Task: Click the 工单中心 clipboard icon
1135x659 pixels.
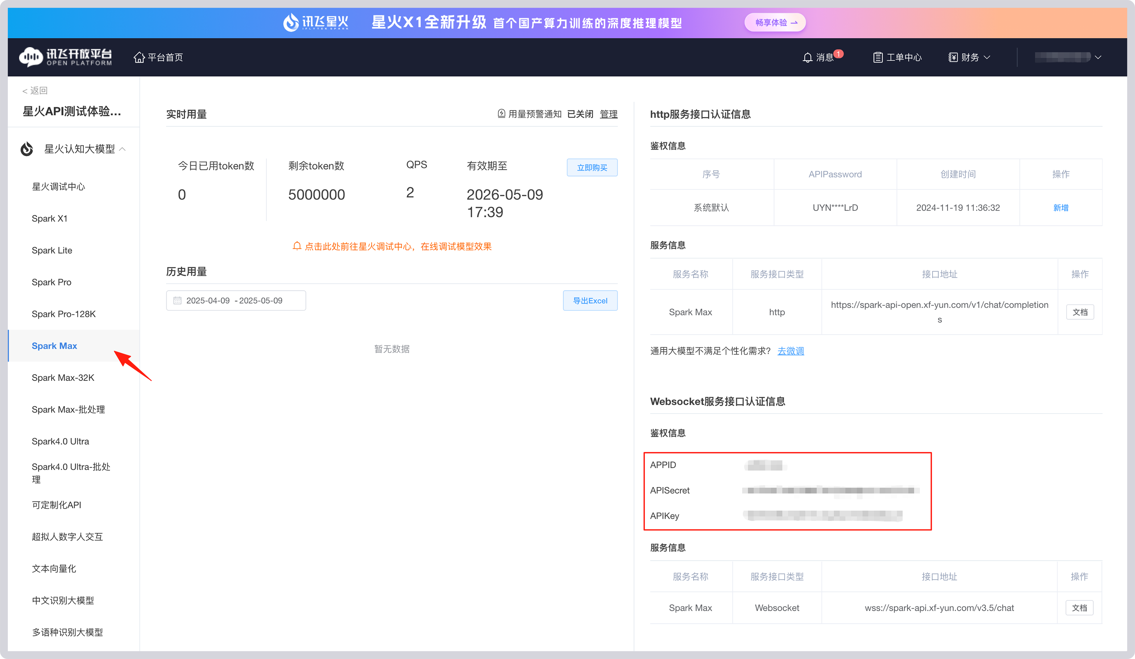Action: (878, 57)
